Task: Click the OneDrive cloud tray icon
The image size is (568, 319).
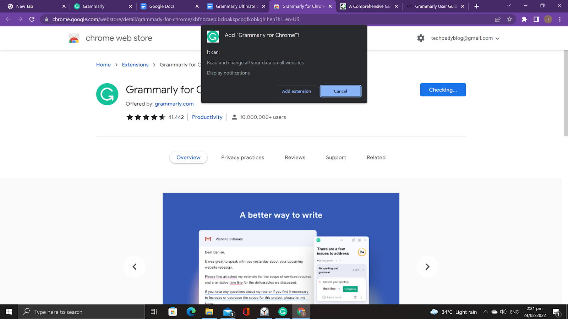Action: [x=494, y=312]
